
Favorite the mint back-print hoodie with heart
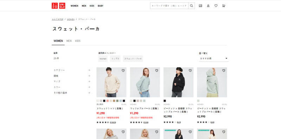pos(224,71)
